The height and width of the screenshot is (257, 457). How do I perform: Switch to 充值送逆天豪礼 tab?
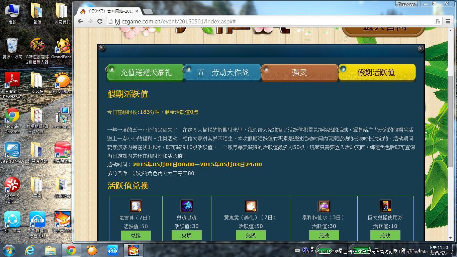point(146,73)
